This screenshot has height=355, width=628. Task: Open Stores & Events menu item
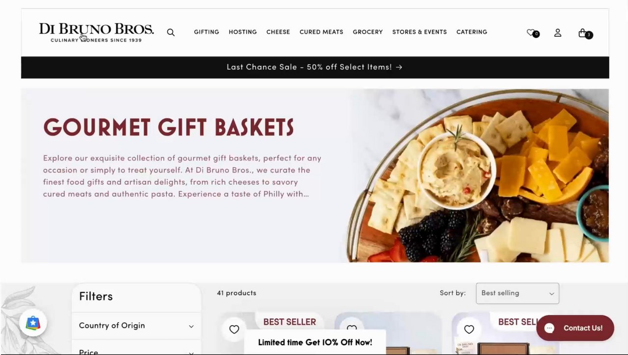click(419, 32)
